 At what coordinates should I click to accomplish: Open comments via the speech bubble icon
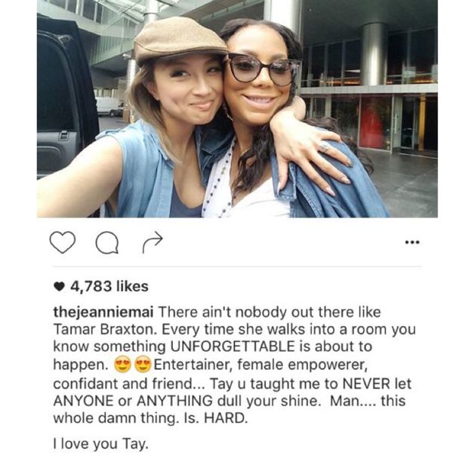click(x=107, y=242)
